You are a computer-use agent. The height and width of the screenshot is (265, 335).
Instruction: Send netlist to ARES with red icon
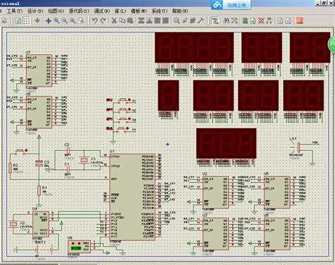(x=300, y=20)
